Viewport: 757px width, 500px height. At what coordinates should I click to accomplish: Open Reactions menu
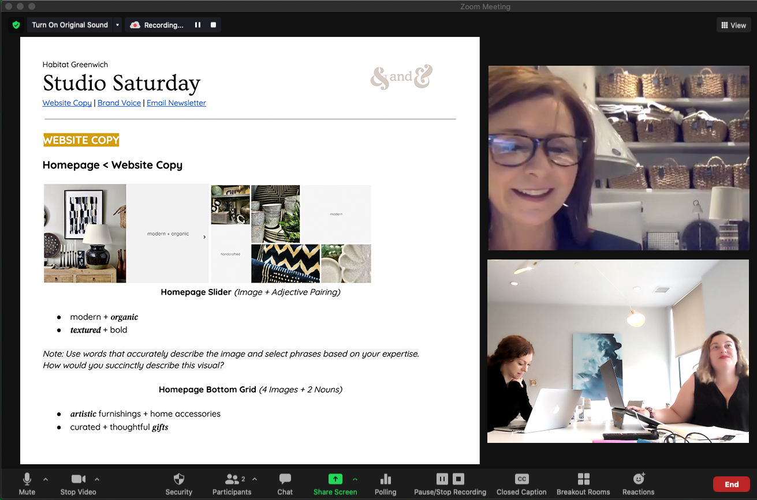(x=638, y=484)
